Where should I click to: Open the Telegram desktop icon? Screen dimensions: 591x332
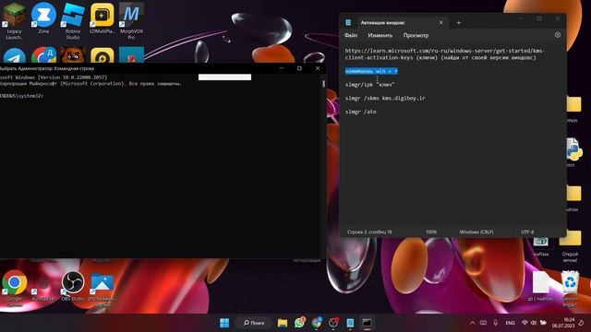pyautogui.click(x=15, y=55)
